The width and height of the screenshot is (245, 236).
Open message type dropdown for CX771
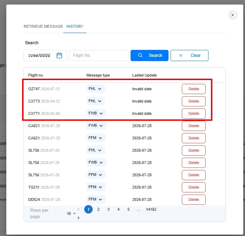click(x=96, y=113)
